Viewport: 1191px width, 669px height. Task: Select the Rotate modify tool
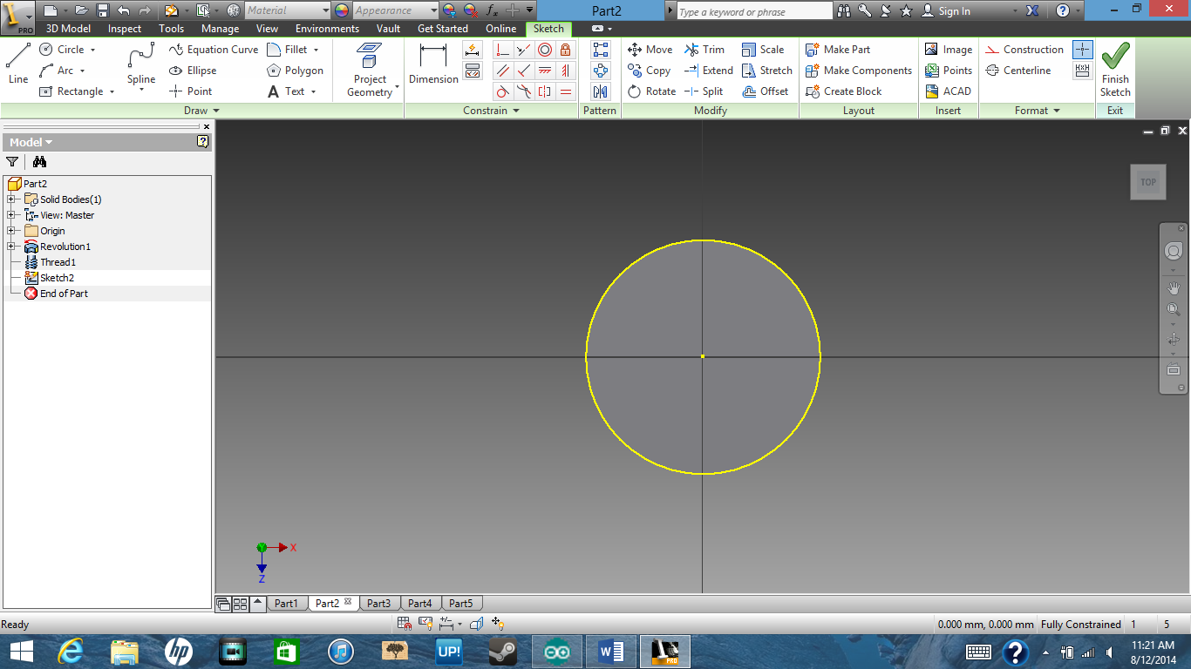tap(650, 91)
